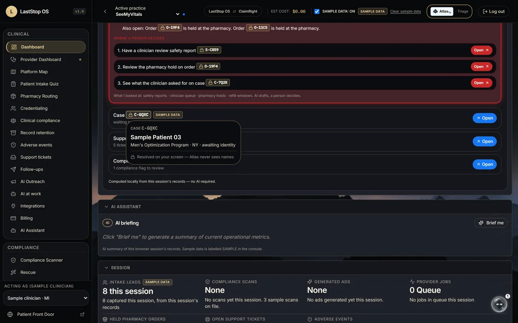Click LastStop OS to ClaimRight switcher
518x323 pixels.
pyautogui.click(x=233, y=11)
